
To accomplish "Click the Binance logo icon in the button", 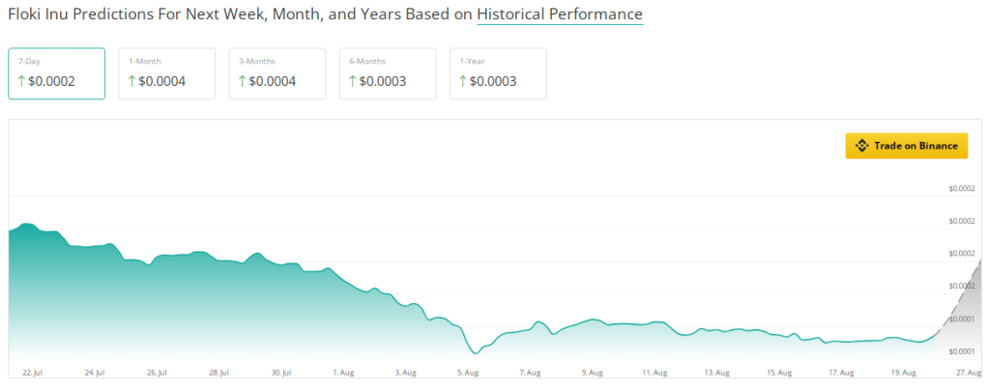I will coord(861,146).
